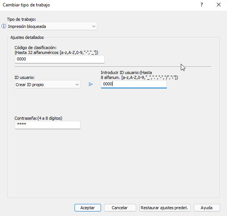Click into the Introducir ID usuario field
This screenshot has height=216, width=227.
tap(134, 84)
